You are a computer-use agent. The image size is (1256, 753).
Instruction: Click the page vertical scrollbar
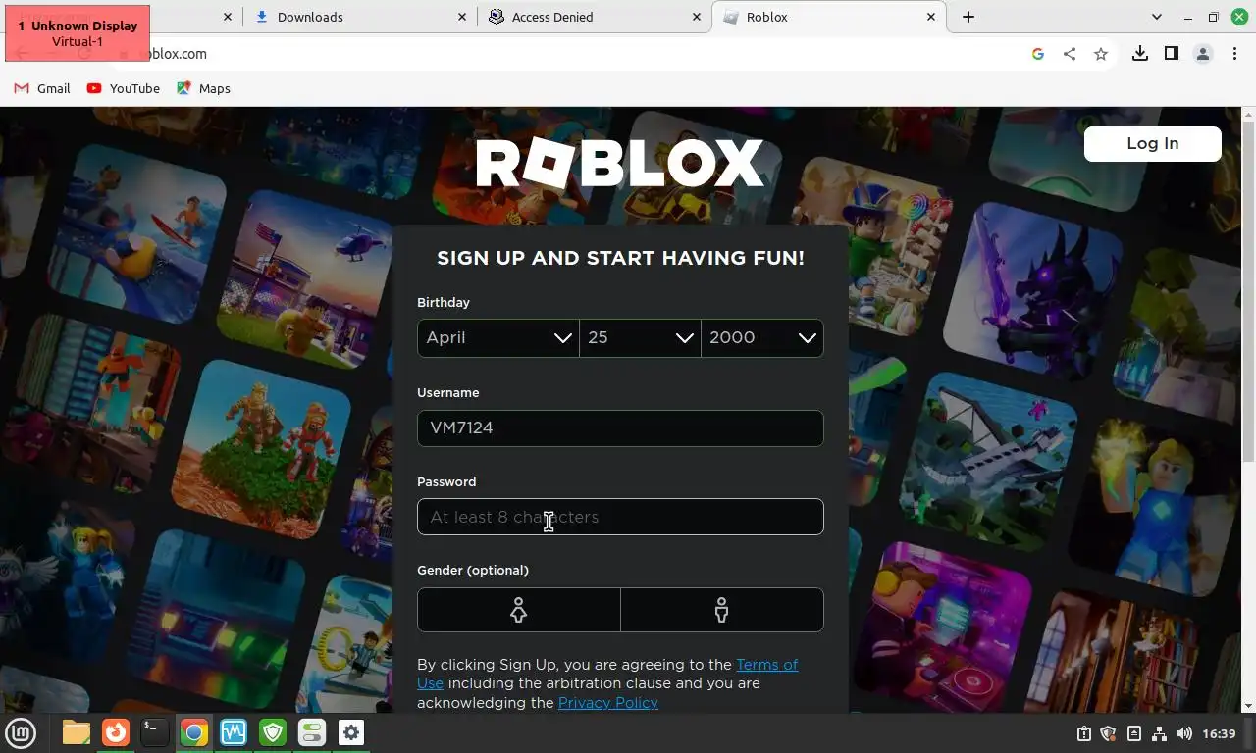1248,410
